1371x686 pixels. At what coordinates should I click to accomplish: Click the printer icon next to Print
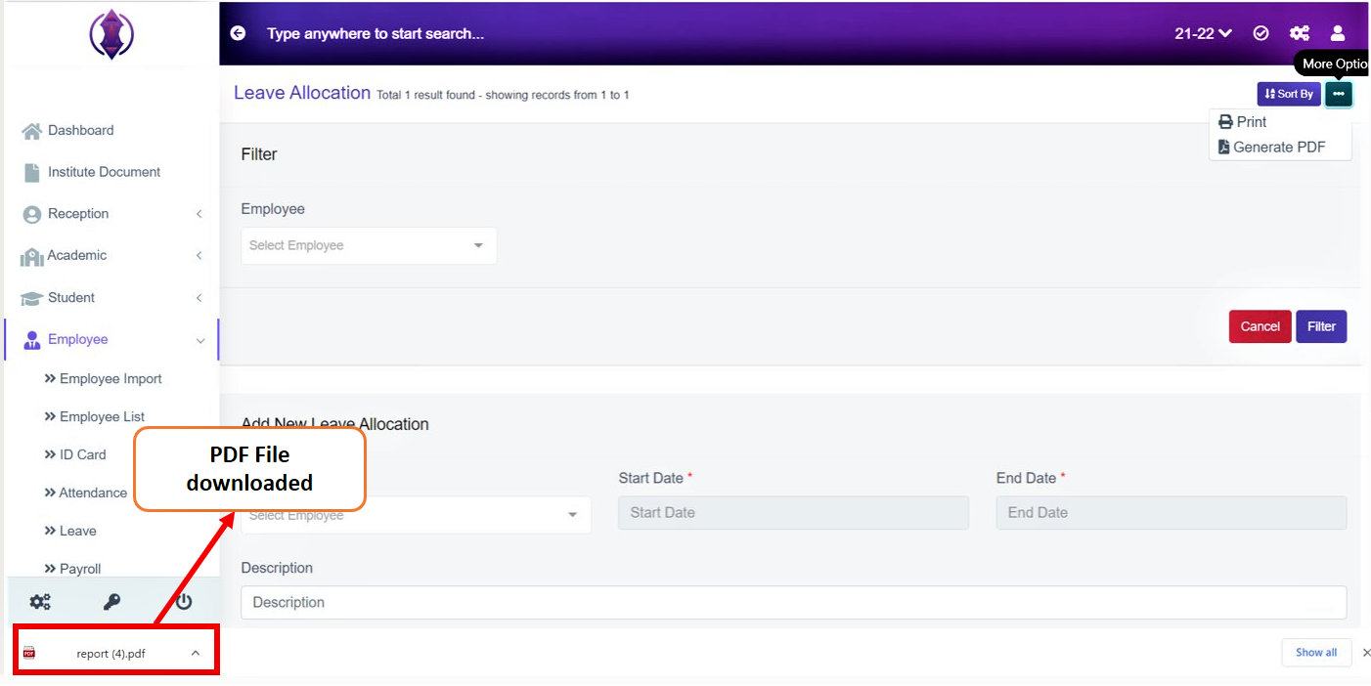[x=1225, y=122]
